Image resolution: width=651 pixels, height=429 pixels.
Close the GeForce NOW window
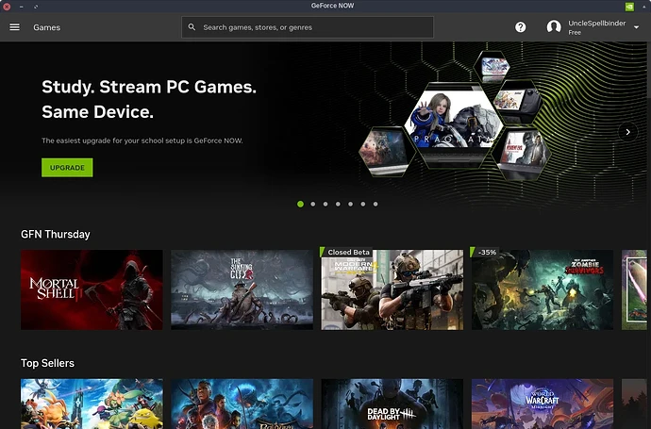pyautogui.click(x=7, y=7)
